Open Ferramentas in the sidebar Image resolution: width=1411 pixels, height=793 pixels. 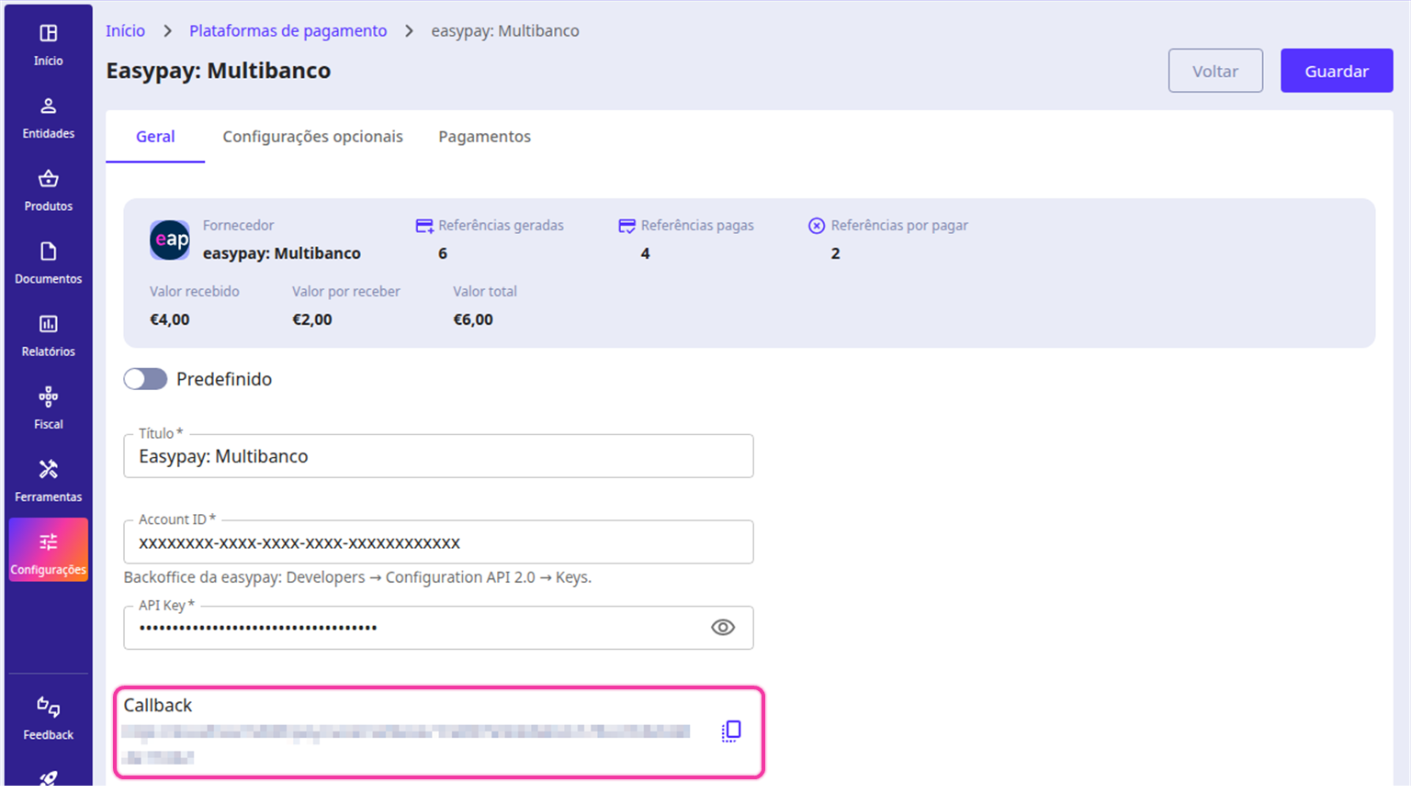(48, 480)
